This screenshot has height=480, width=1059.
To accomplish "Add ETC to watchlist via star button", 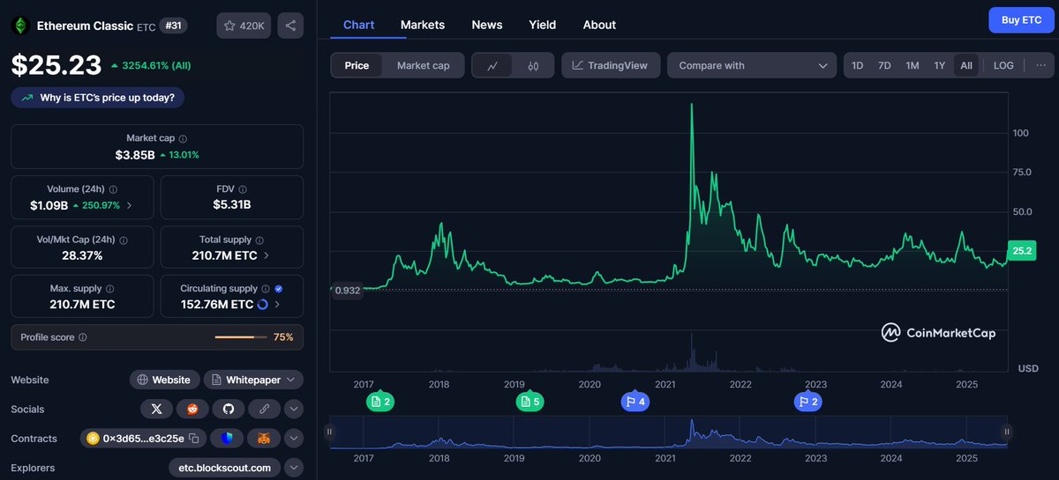I will click(244, 26).
